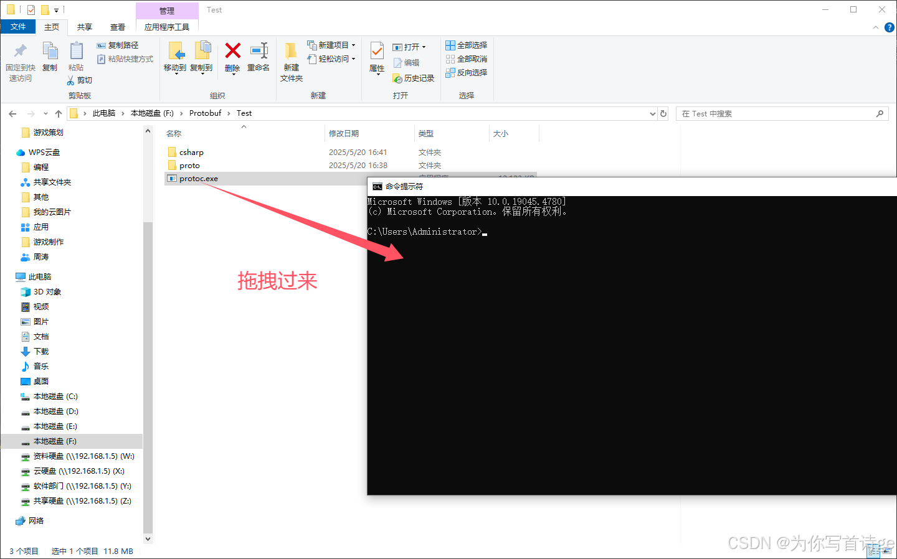Click the red Delete (删除) icon
The width and height of the screenshot is (897, 559).
pos(232,50)
